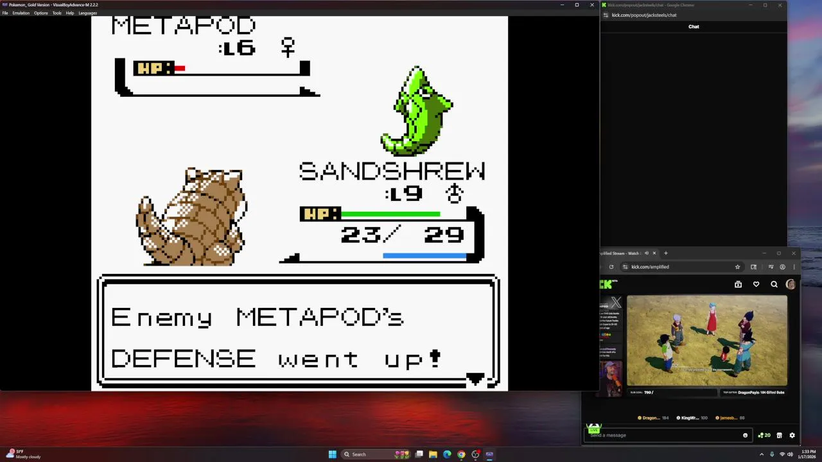This screenshot has width=822, height=462.
Task: Open Chrome three-dot menu
Action: (794, 267)
